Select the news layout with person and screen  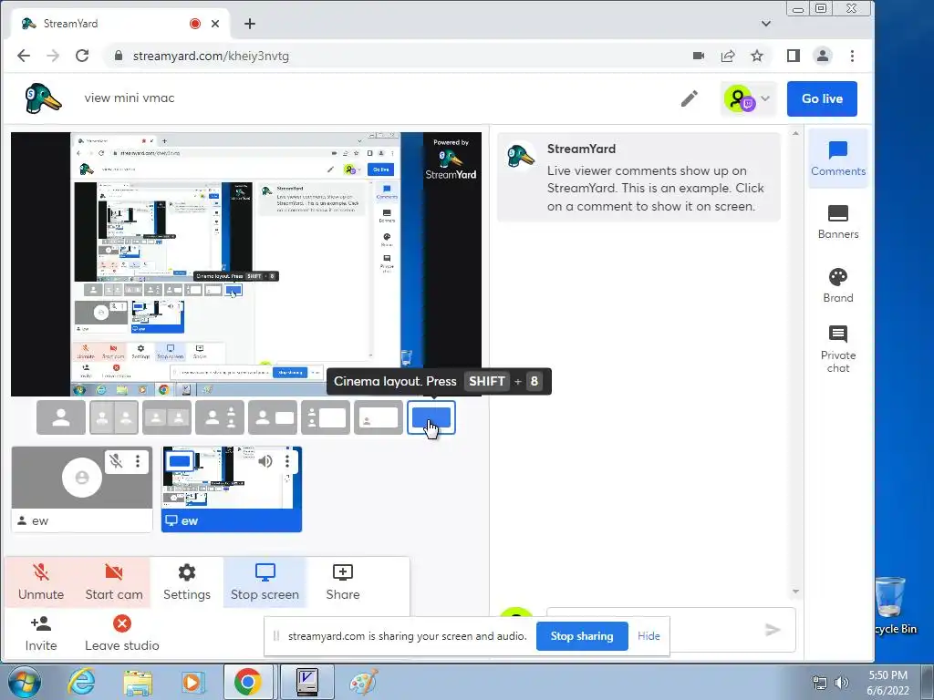click(273, 417)
